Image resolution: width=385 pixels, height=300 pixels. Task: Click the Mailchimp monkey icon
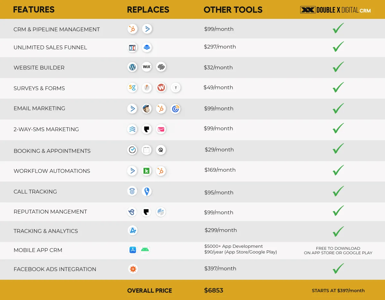pos(147,109)
